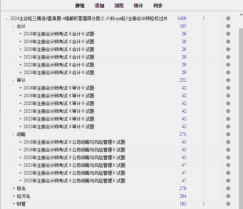Click gear icon for 2018年《公司战略与风险管理》试题
243x209 pixels.
point(228,142)
